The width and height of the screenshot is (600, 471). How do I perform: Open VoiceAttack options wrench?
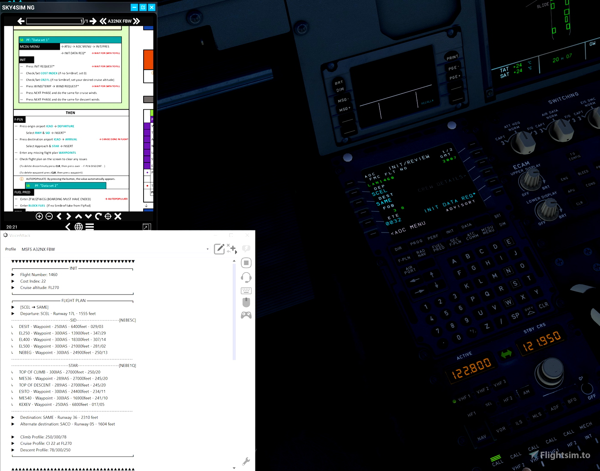pyautogui.click(x=246, y=461)
